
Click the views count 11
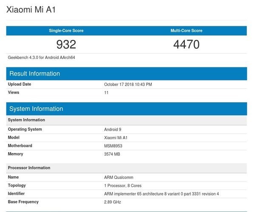106,92
